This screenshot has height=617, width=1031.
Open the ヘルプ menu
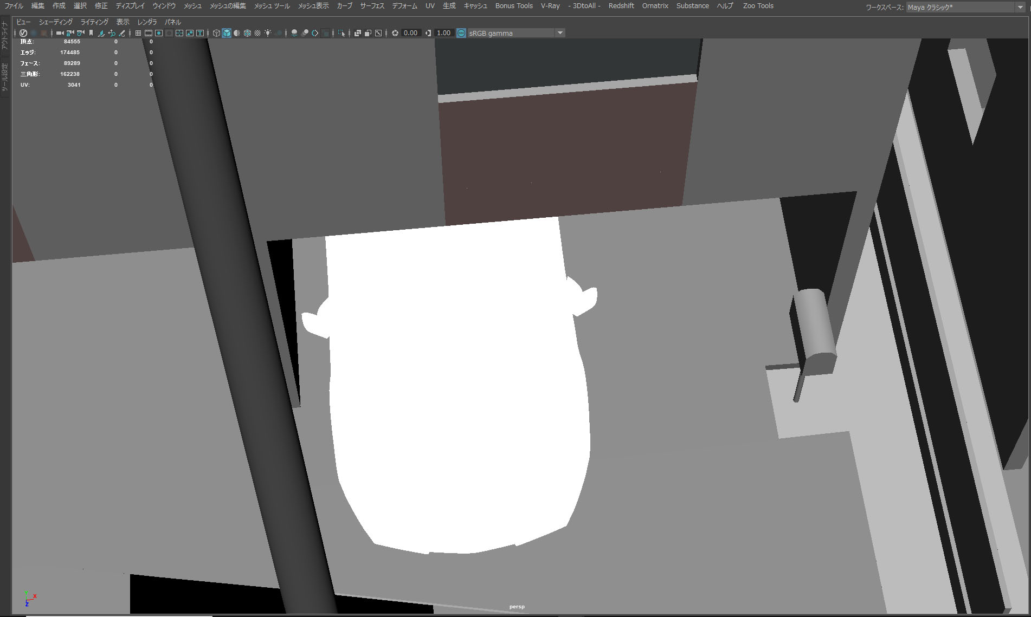[x=725, y=6]
